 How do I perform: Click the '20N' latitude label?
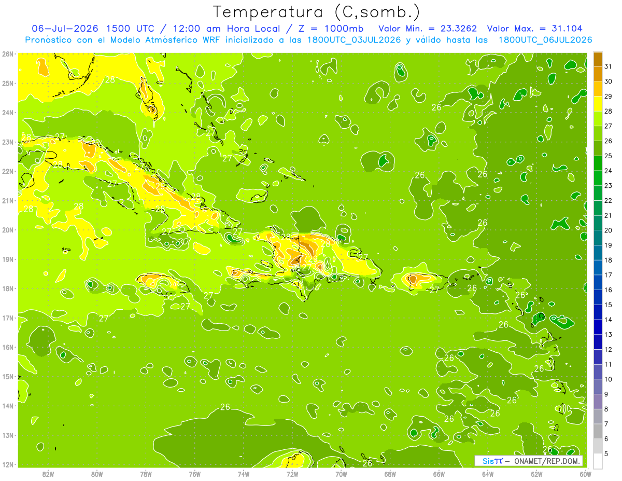(x=7, y=230)
